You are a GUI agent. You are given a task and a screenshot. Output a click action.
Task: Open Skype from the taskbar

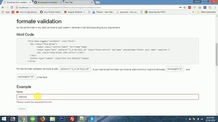(92, 119)
